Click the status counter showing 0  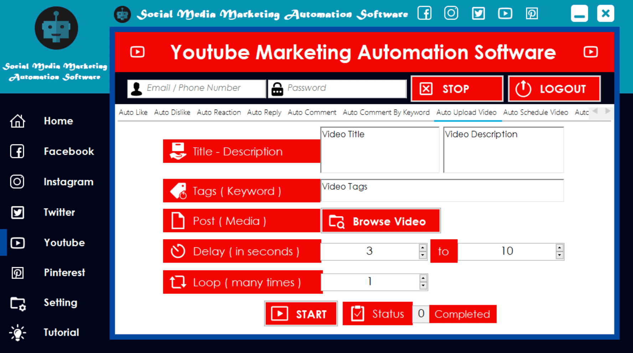[x=421, y=314]
